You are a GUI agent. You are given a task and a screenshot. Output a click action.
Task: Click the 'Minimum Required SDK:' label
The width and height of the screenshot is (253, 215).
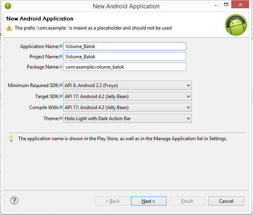[x=34, y=85]
